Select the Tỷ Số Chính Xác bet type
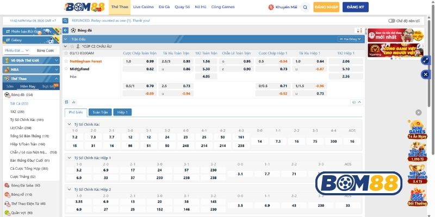The image size is (435, 217). click(x=27, y=119)
